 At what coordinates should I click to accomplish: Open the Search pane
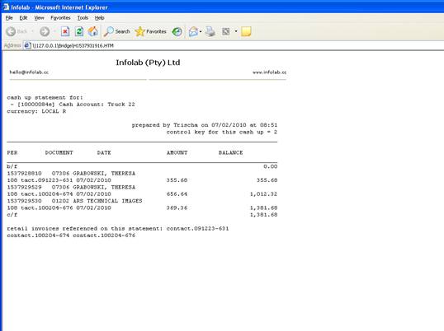tap(116, 31)
